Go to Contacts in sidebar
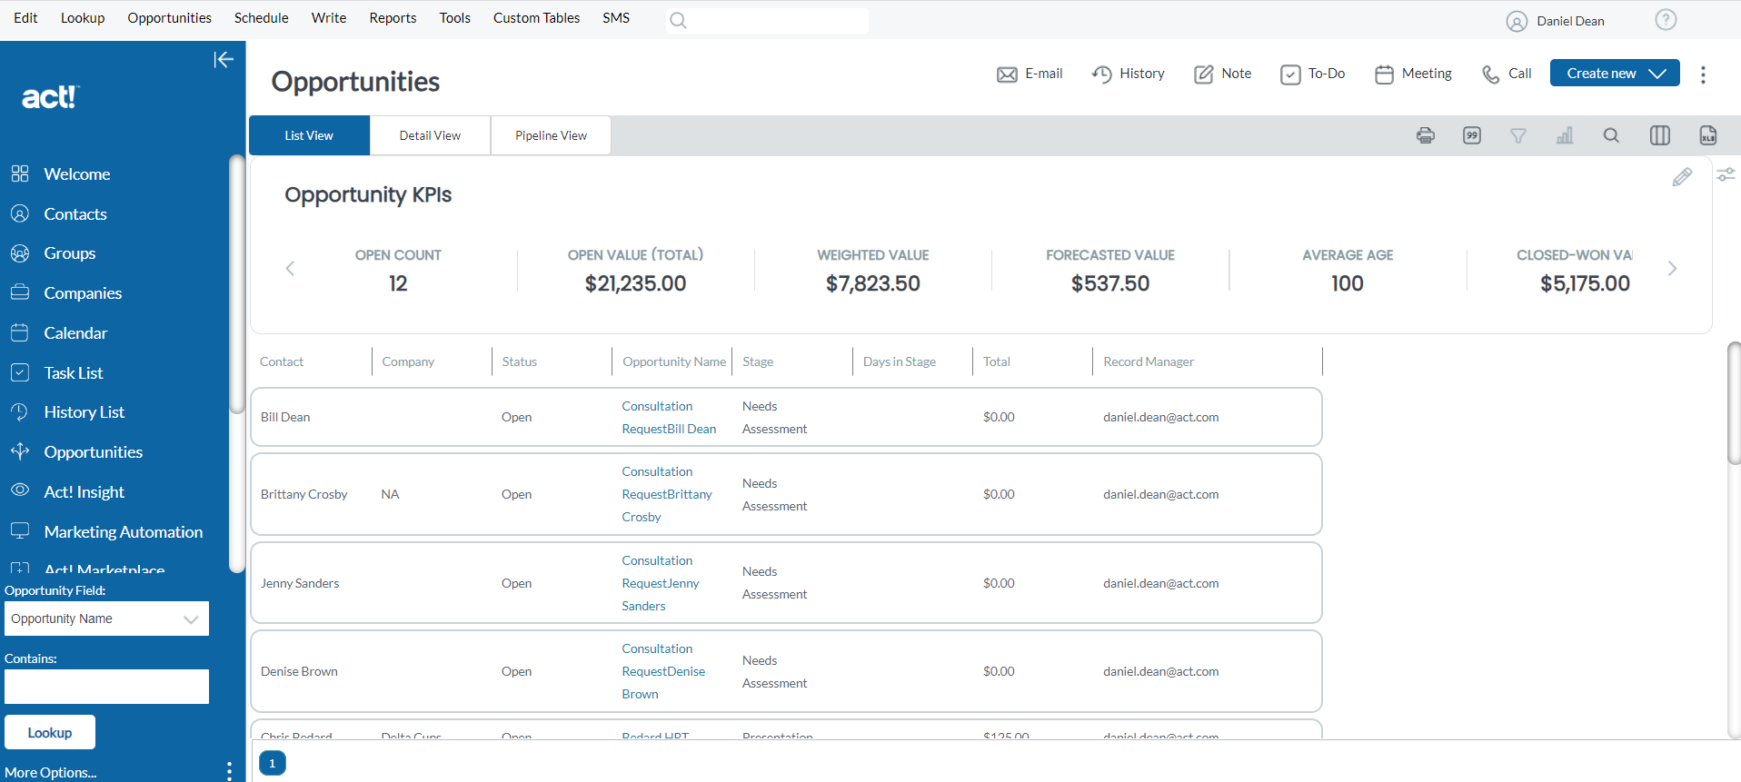This screenshot has height=782, width=1741. pyautogui.click(x=75, y=213)
